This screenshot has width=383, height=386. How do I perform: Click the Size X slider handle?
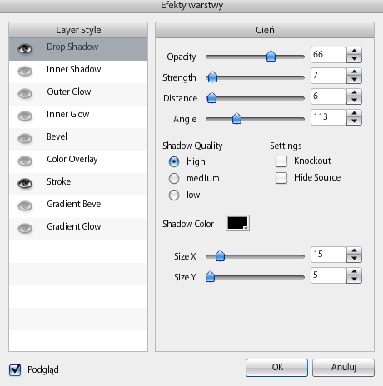220,255
